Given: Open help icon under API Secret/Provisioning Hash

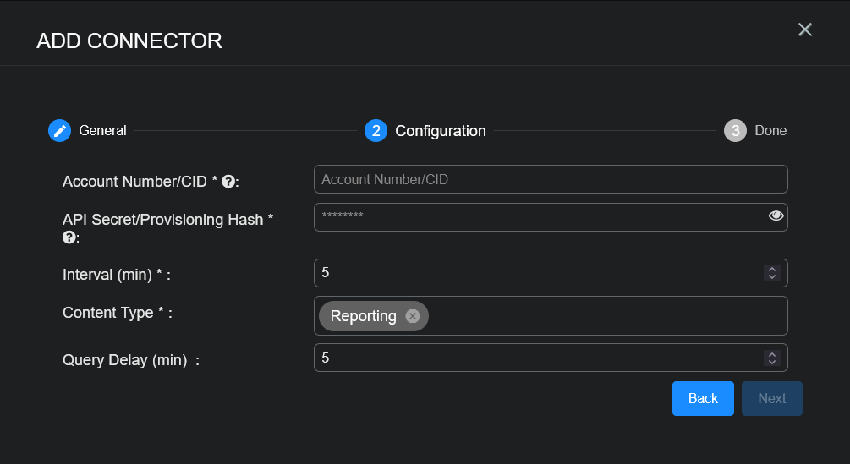Looking at the screenshot, I should (69, 237).
